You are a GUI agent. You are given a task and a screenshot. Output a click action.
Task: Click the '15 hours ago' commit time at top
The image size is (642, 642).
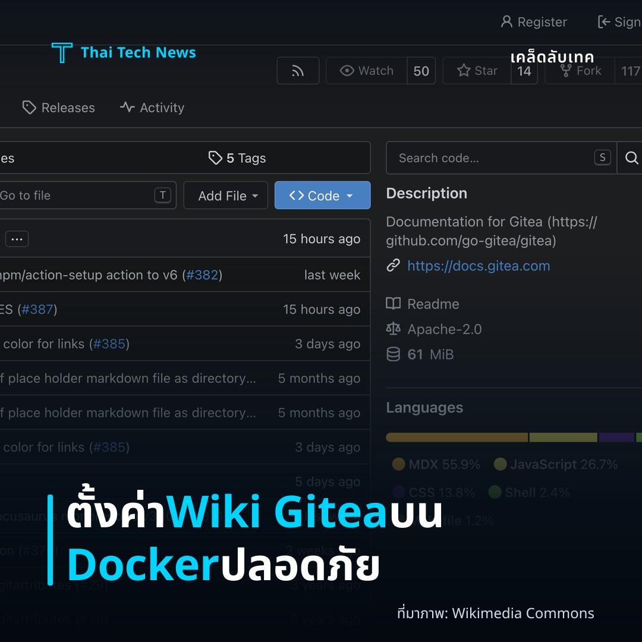(322, 239)
